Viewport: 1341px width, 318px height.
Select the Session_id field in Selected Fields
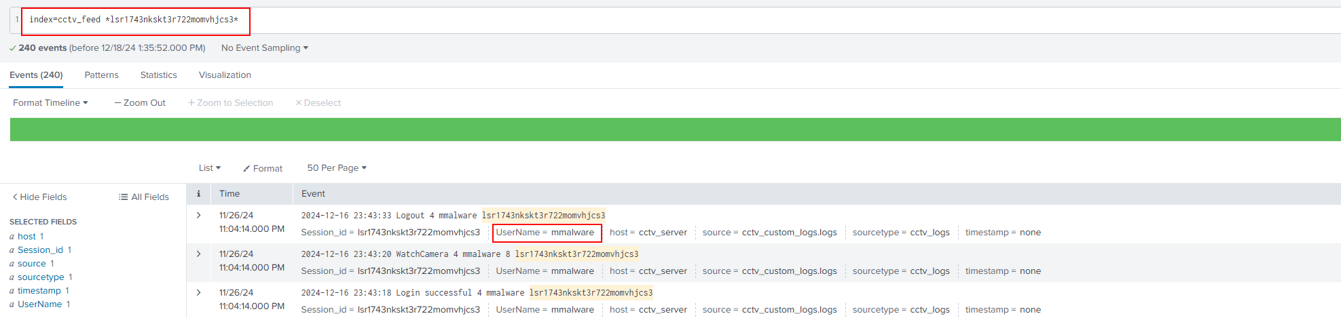(40, 250)
